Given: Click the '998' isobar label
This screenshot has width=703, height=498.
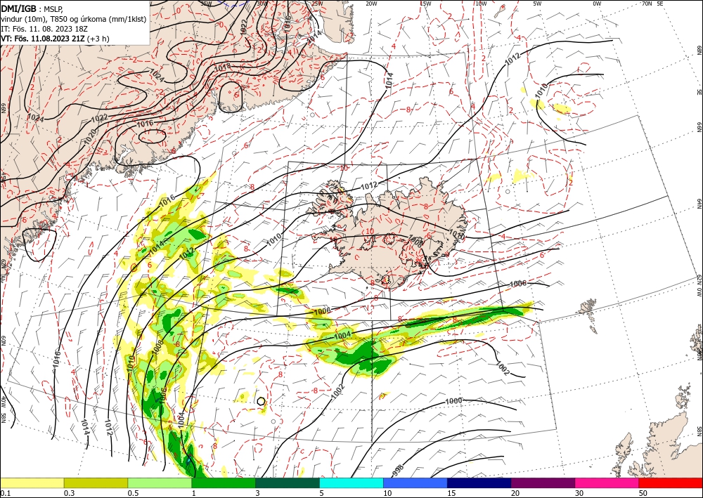Looking at the screenshot, I should pyautogui.click(x=398, y=469).
